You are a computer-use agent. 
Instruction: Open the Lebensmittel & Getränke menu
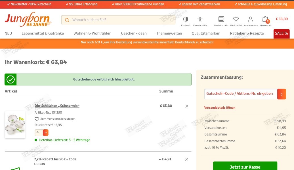[x=43, y=33]
